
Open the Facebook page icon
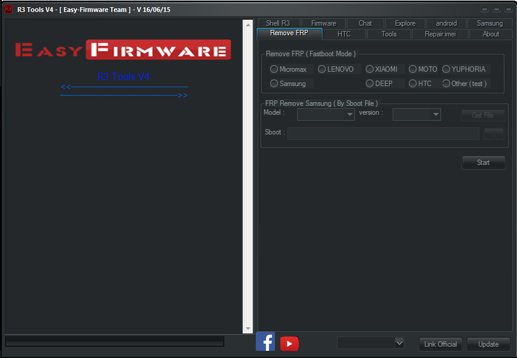click(265, 341)
